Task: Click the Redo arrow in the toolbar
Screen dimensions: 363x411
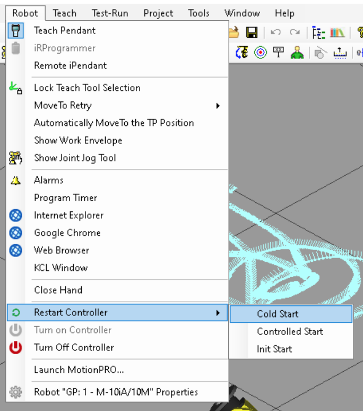Action: click(x=295, y=32)
